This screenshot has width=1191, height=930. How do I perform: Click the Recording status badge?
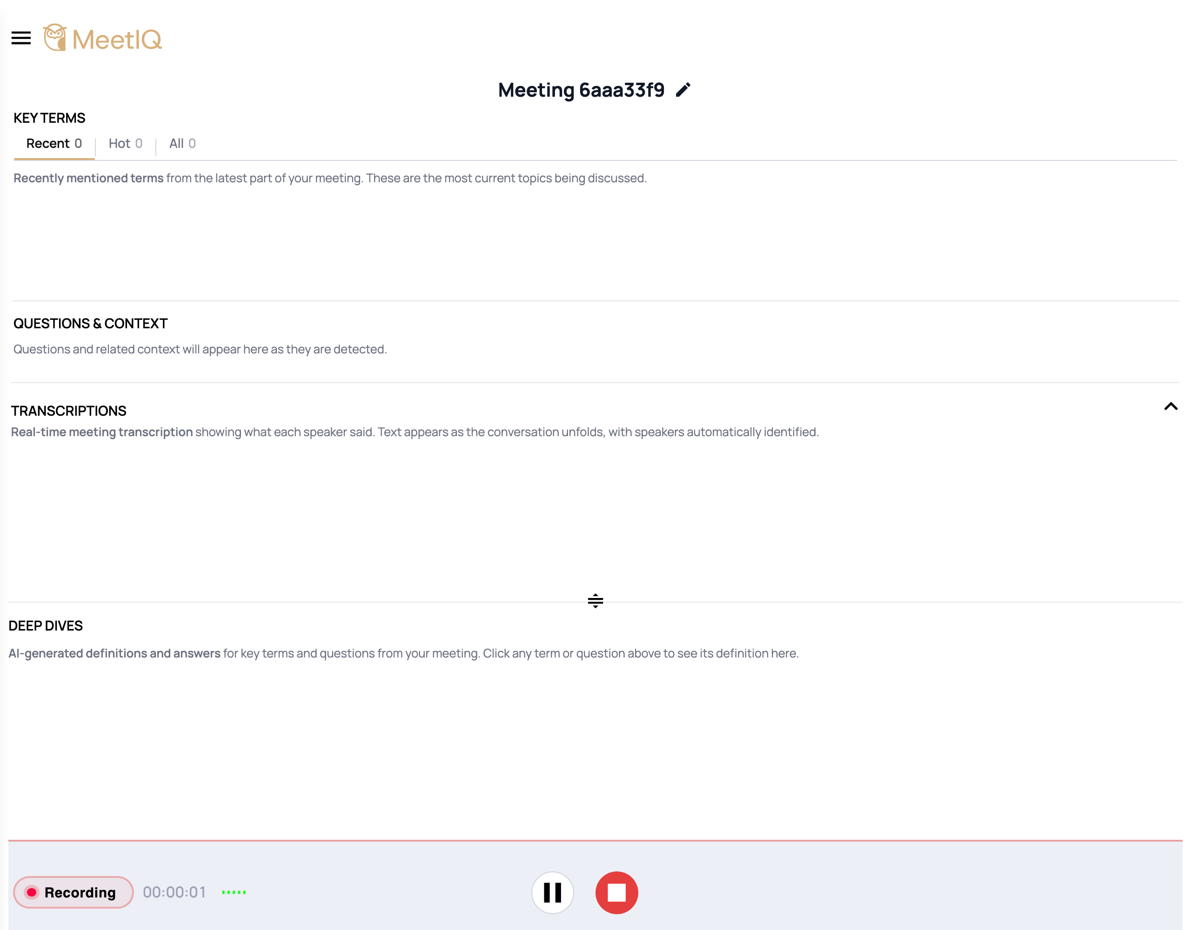pyautogui.click(x=74, y=892)
